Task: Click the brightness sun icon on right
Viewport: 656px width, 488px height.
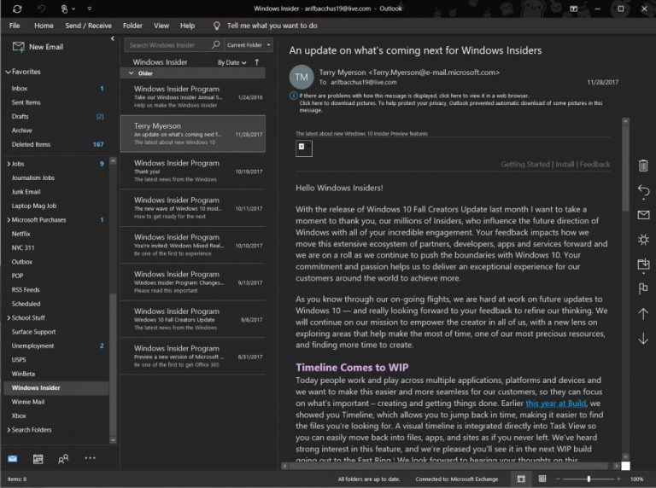Action: (x=643, y=240)
